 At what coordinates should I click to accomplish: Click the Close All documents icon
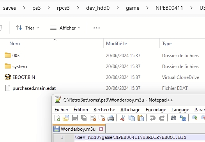tap(102, 118)
